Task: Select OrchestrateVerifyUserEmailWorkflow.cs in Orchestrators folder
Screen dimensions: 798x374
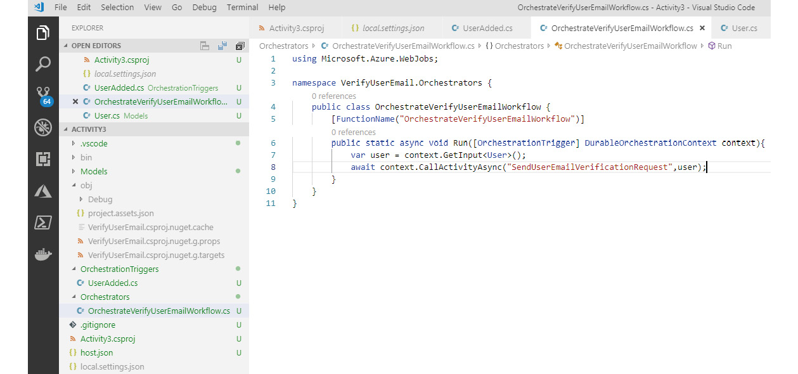Action: 158,311
